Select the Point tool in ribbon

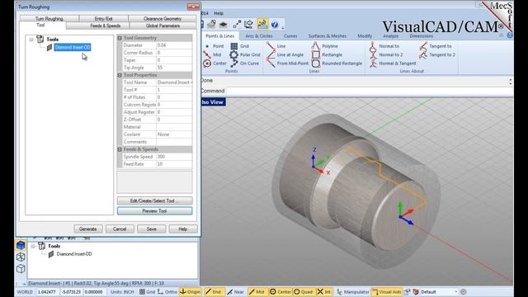point(214,46)
